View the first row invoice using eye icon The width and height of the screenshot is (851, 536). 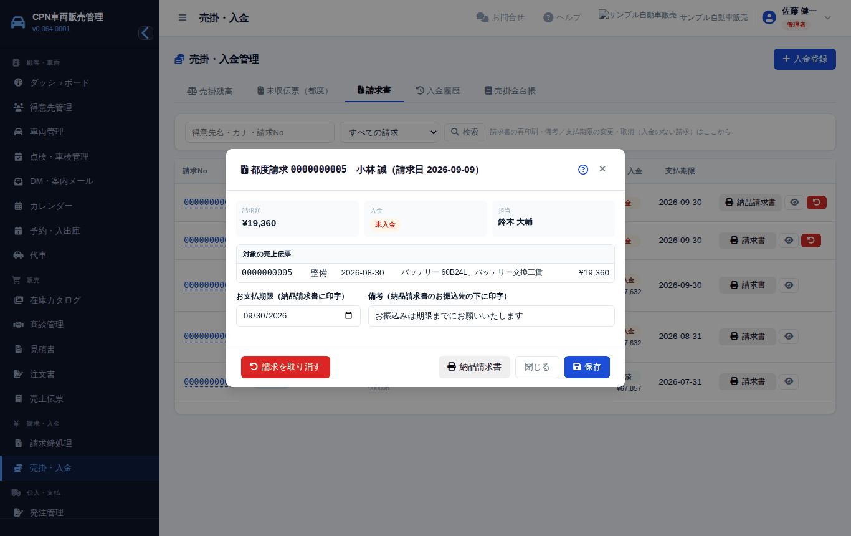794,203
